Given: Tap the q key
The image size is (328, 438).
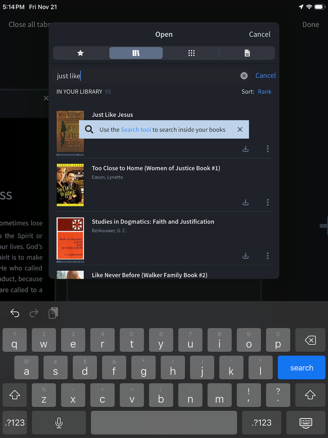Looking at the screenshot, I should 14,340.
